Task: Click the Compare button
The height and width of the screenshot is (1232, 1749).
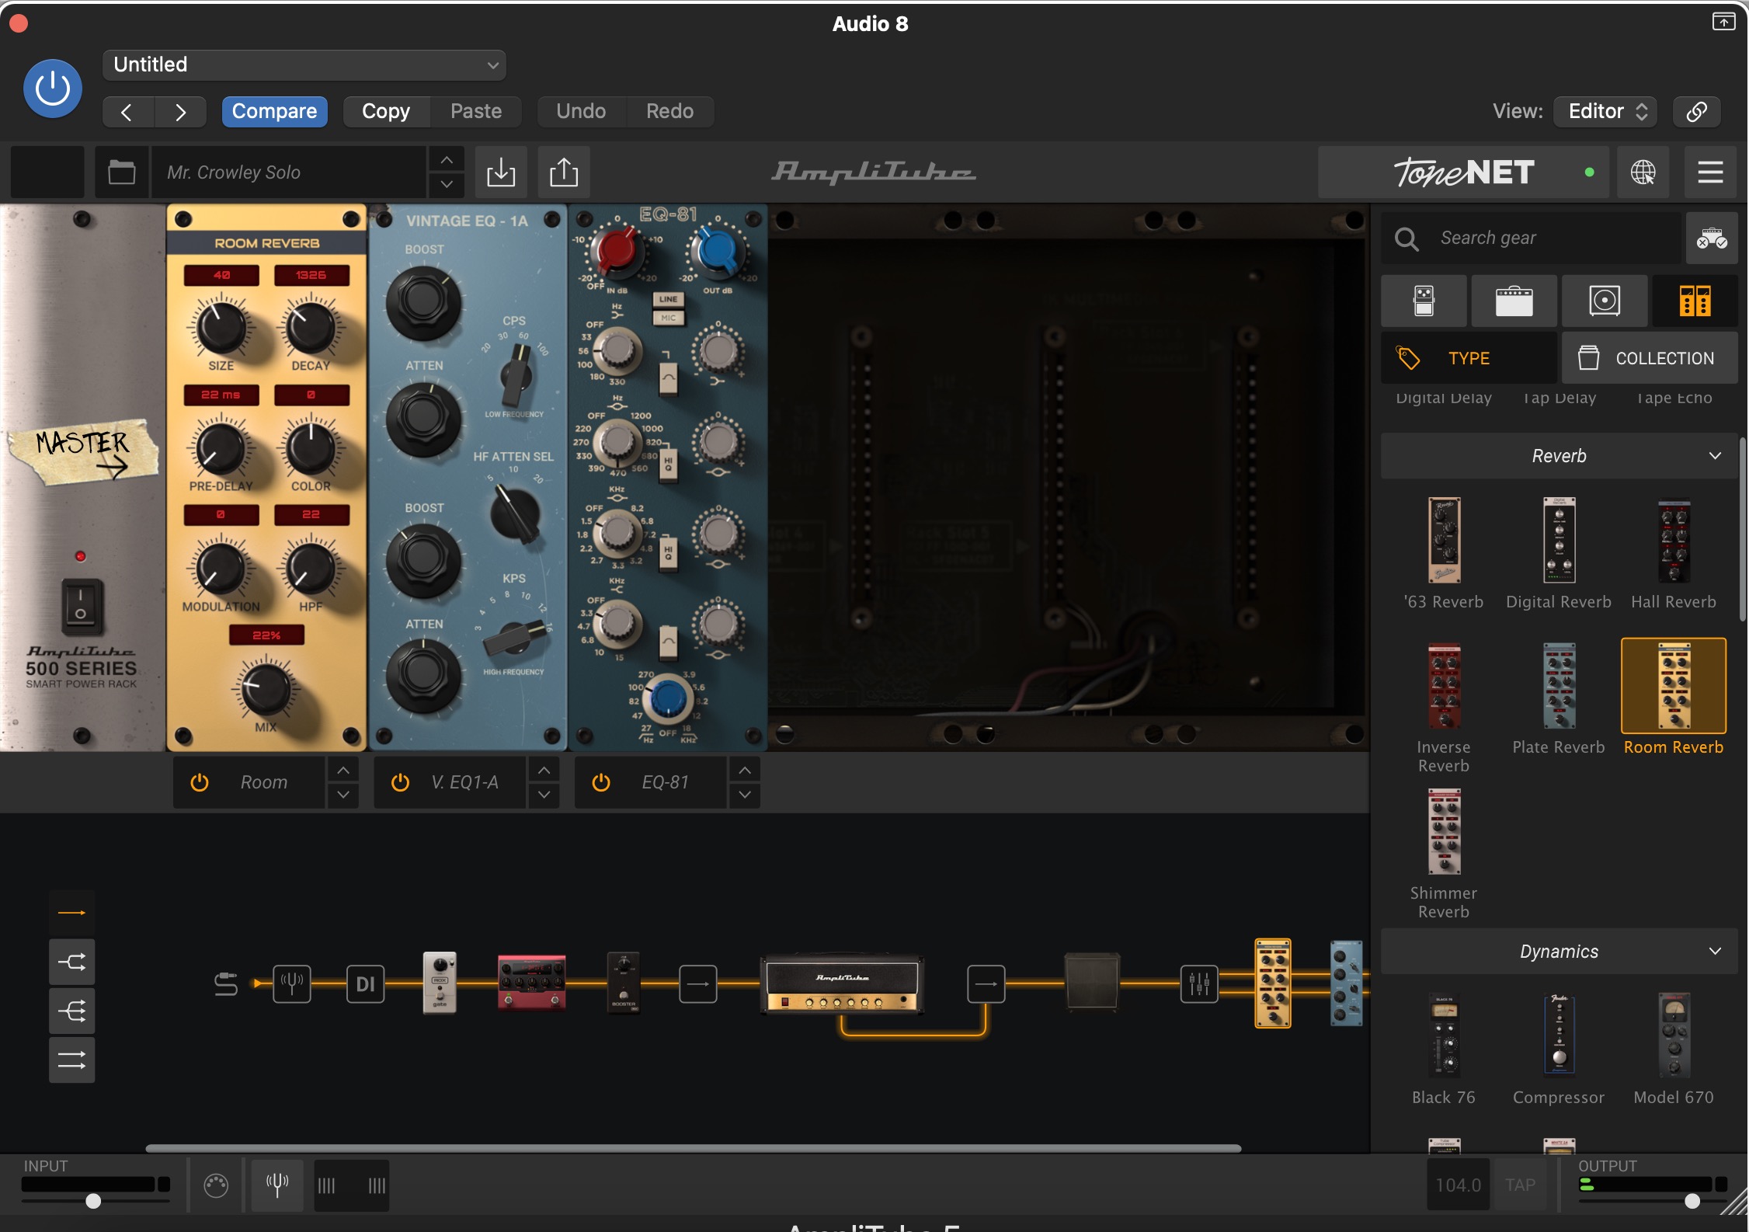Action: click(x=274, y=111)
